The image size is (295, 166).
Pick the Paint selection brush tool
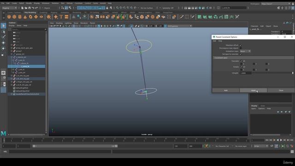click(x=3, y=37)
